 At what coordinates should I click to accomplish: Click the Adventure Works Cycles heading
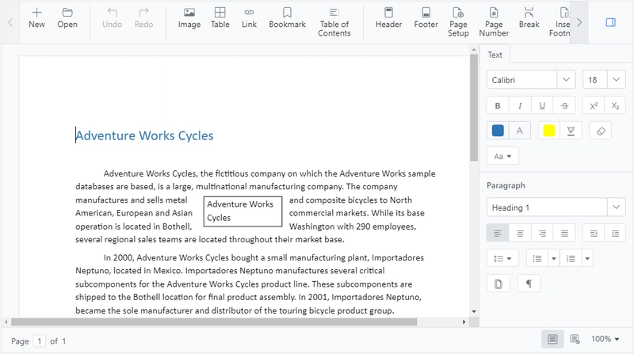coord(144,135)
